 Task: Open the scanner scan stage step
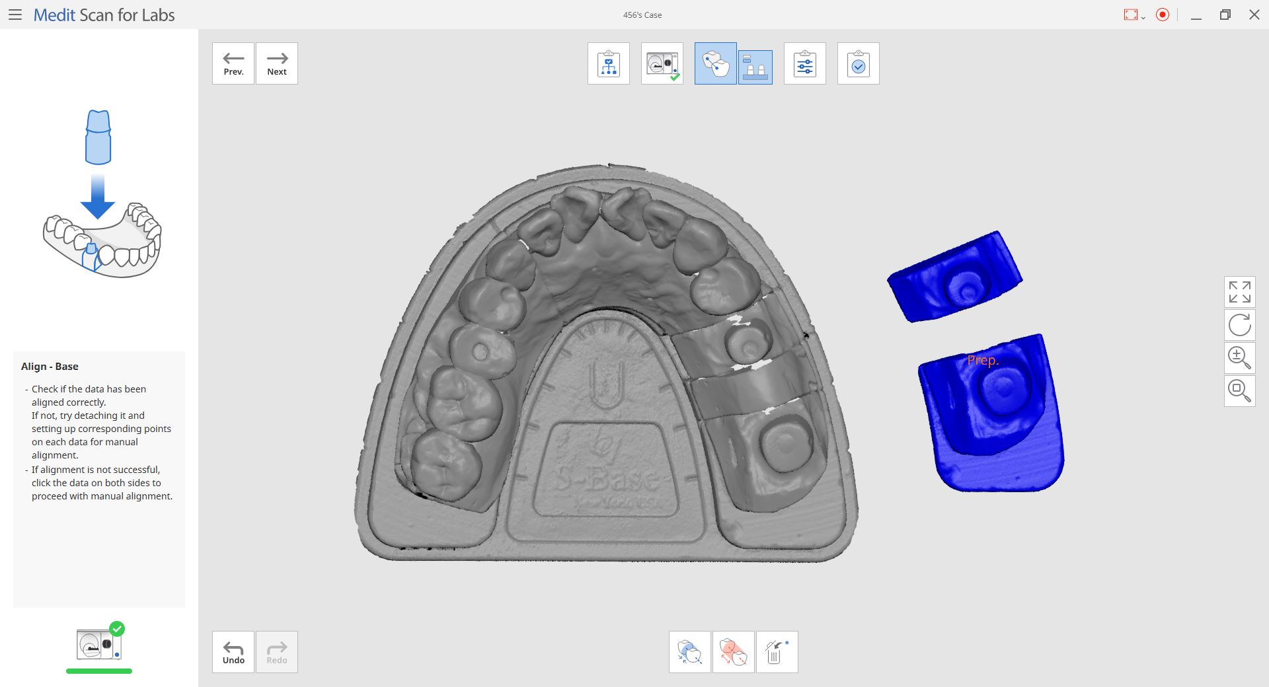click(x=662, y=63)
